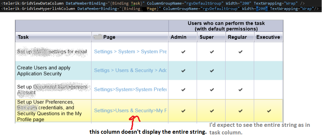
Task: Click the Executive checkmark in the last row
Action: point(269,111)
